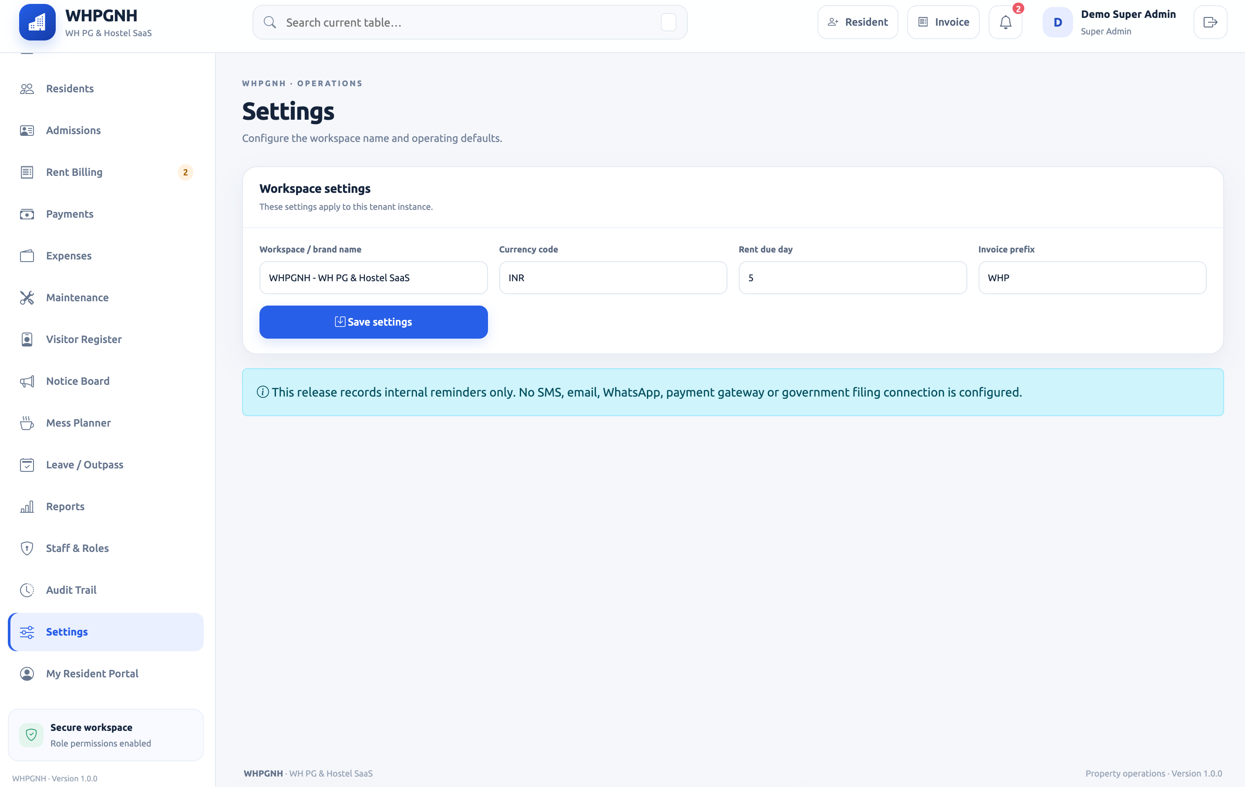Click 'WHPGNH · OPERATIONS' breadcrumb text
The width and height of the screenshot is (1245, 787).
[x=303, y=83]
